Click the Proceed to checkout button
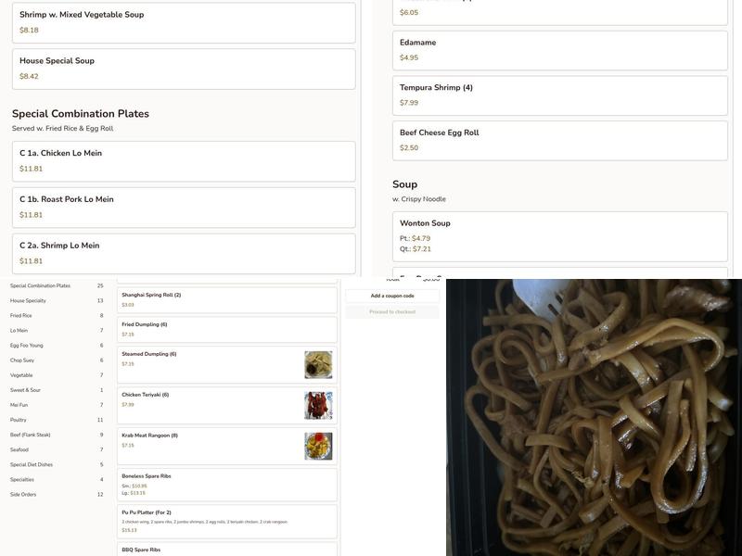 click(x=392, y=312)
